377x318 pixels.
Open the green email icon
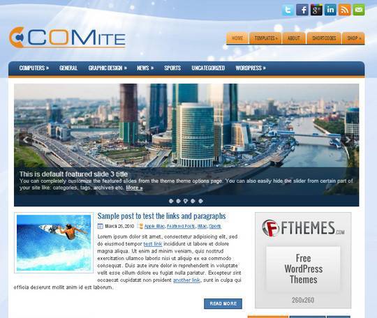(359, 10)
